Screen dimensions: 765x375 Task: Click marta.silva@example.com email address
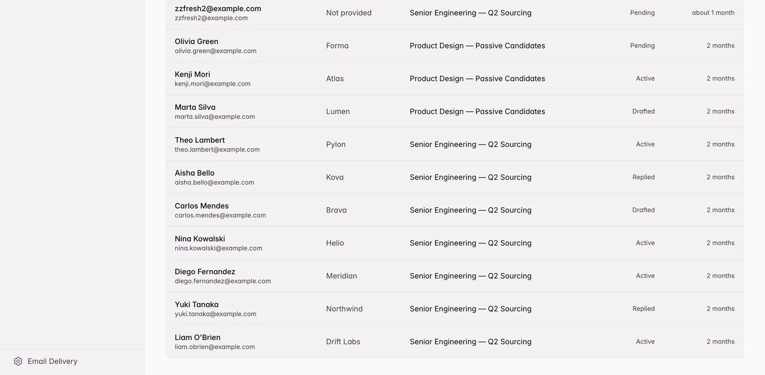coord(215,117)
